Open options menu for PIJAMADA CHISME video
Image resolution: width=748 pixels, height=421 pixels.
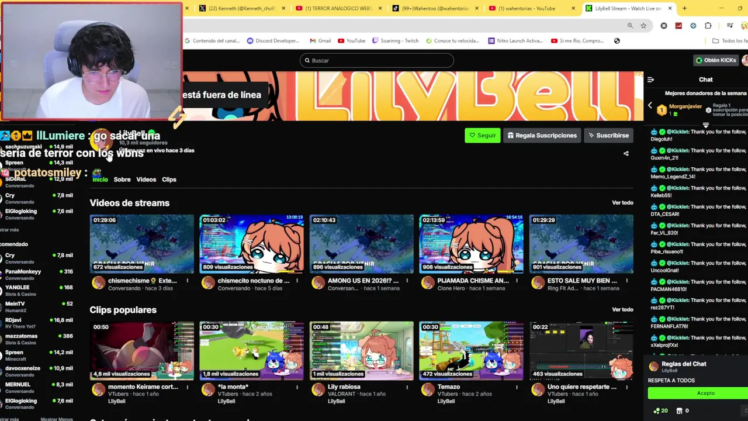517,281
